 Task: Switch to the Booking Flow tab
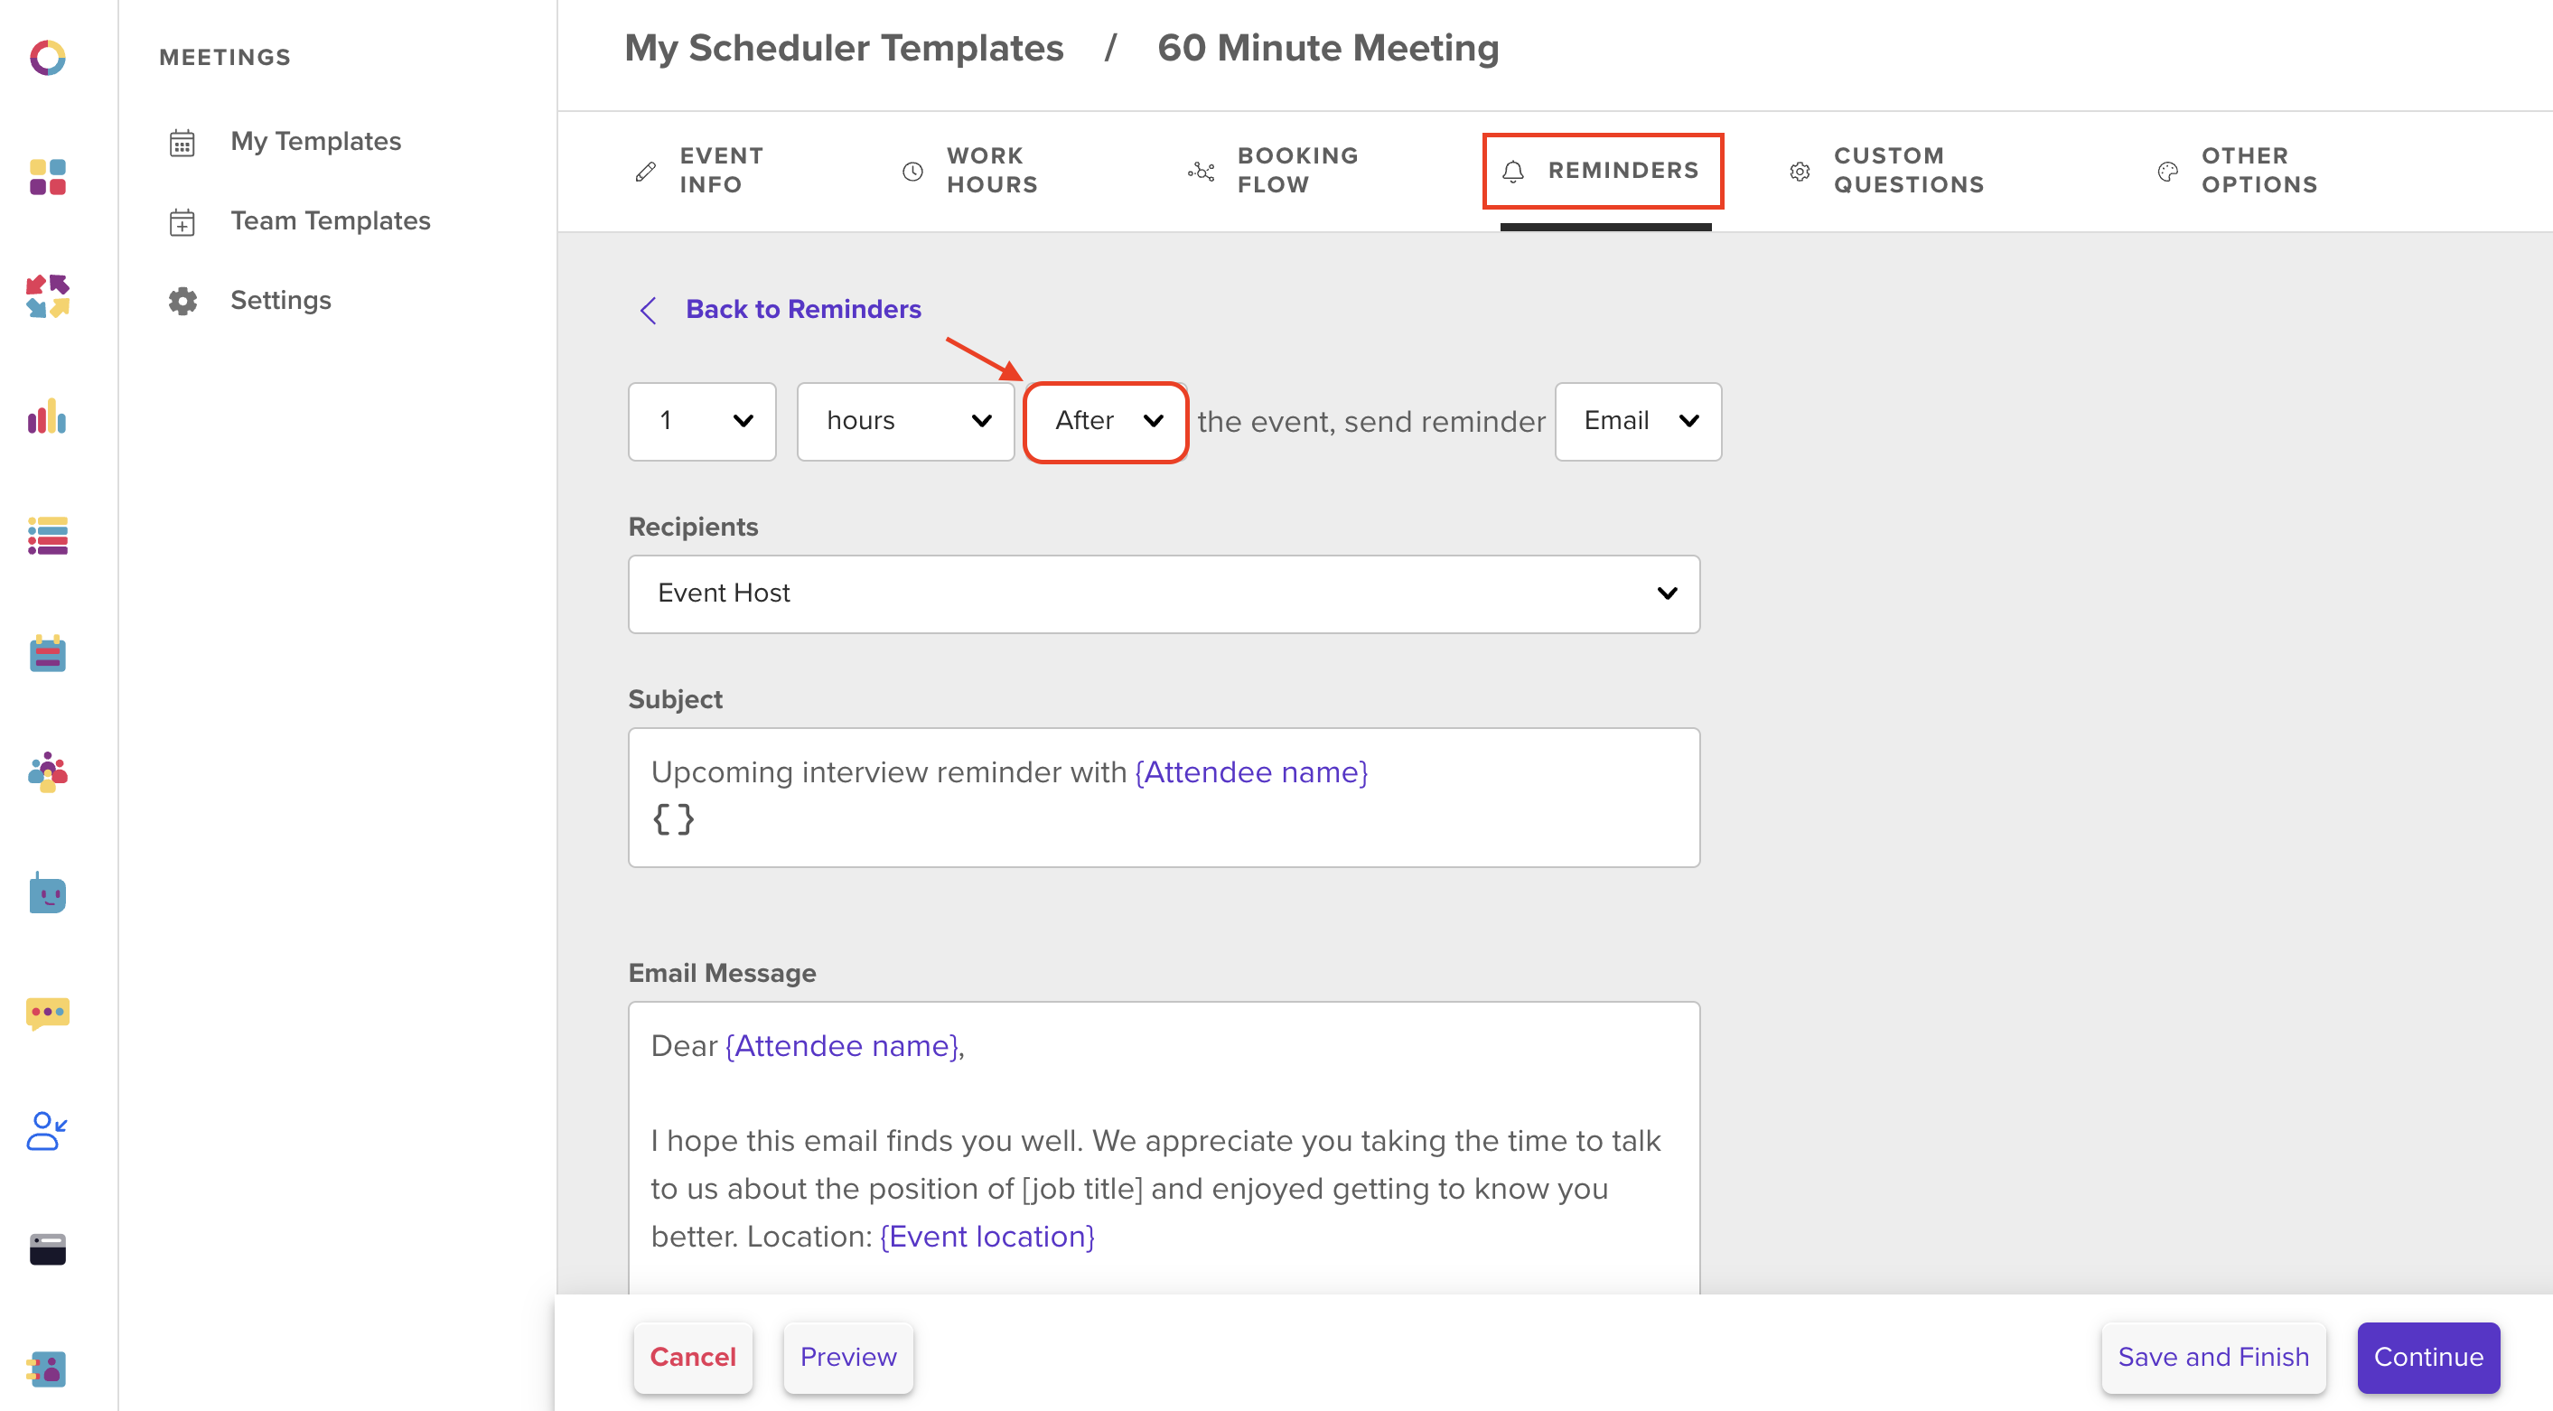[1275, 171]
